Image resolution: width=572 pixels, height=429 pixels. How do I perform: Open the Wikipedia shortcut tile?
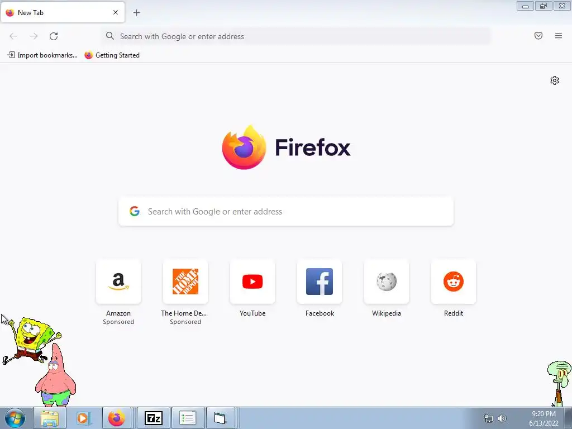[x=387, y=282]
